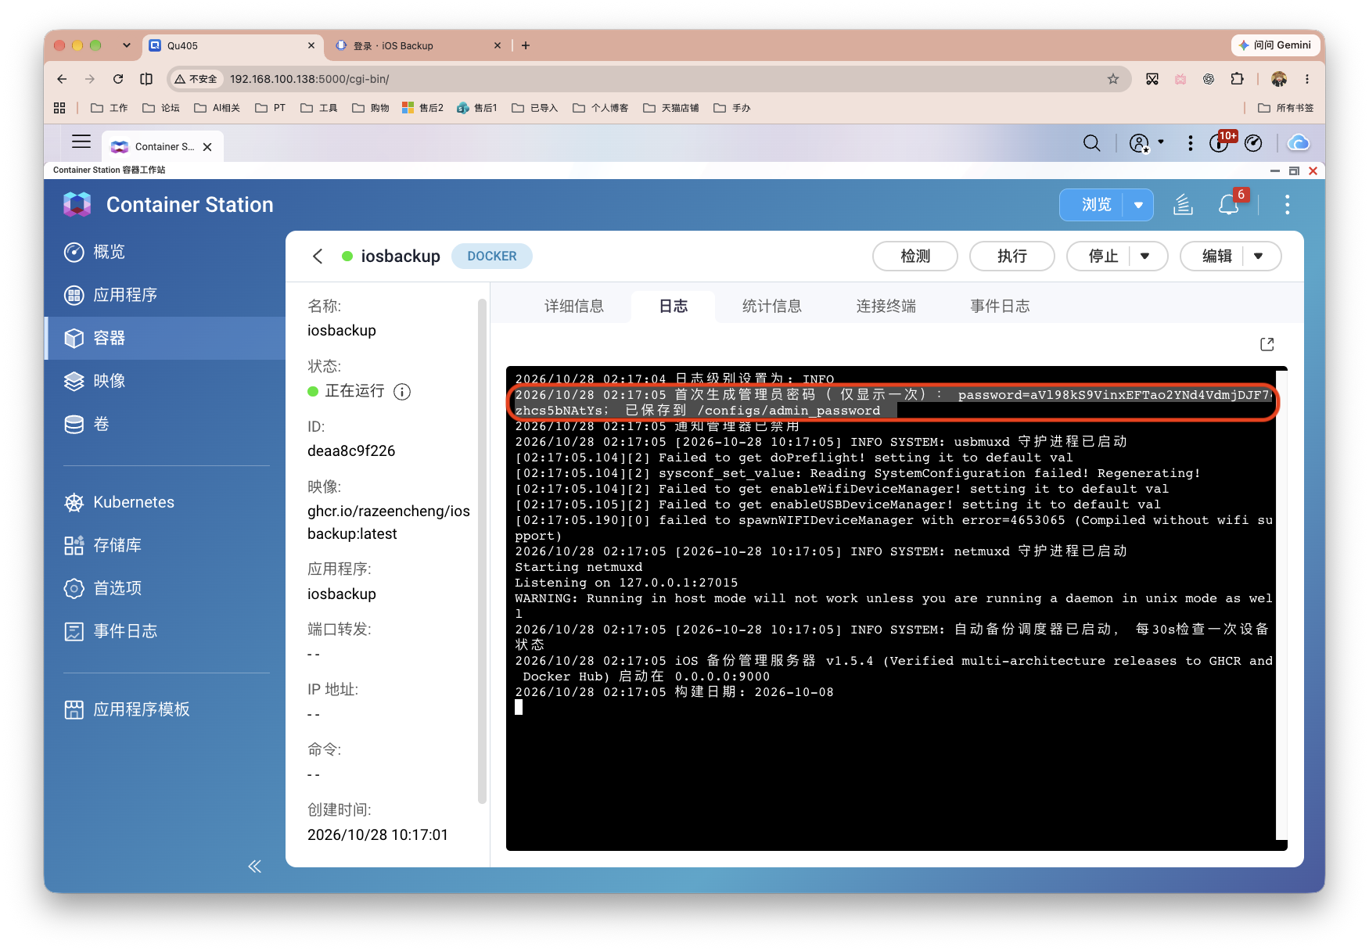Switch to the 连接终端 (Terminal) tab
This screenshot has height=951, width=1369.
coord(886,307)
